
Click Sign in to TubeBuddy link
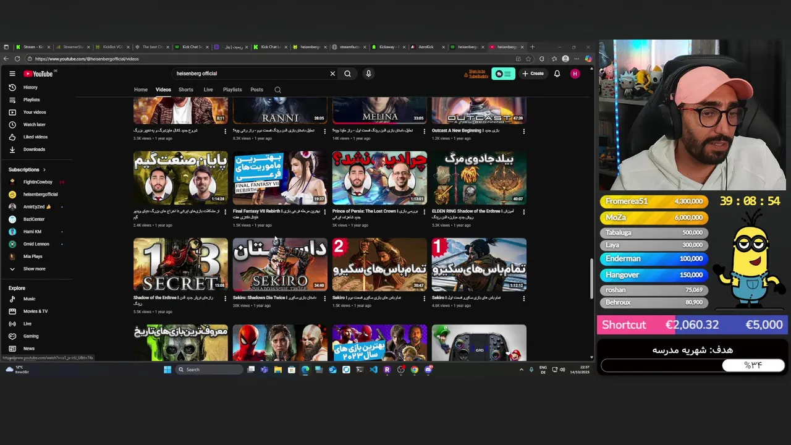pos(477,74)
